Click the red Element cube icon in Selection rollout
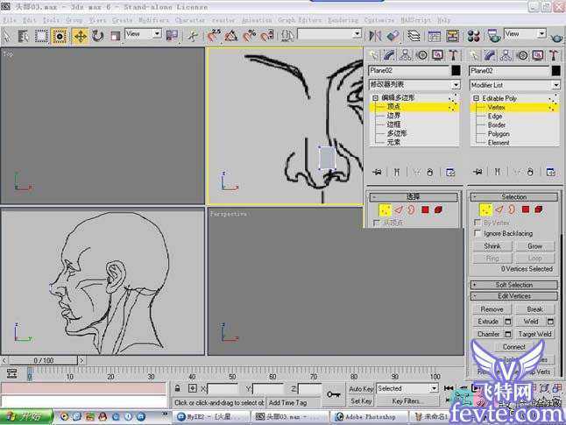 tap(539, 209)
